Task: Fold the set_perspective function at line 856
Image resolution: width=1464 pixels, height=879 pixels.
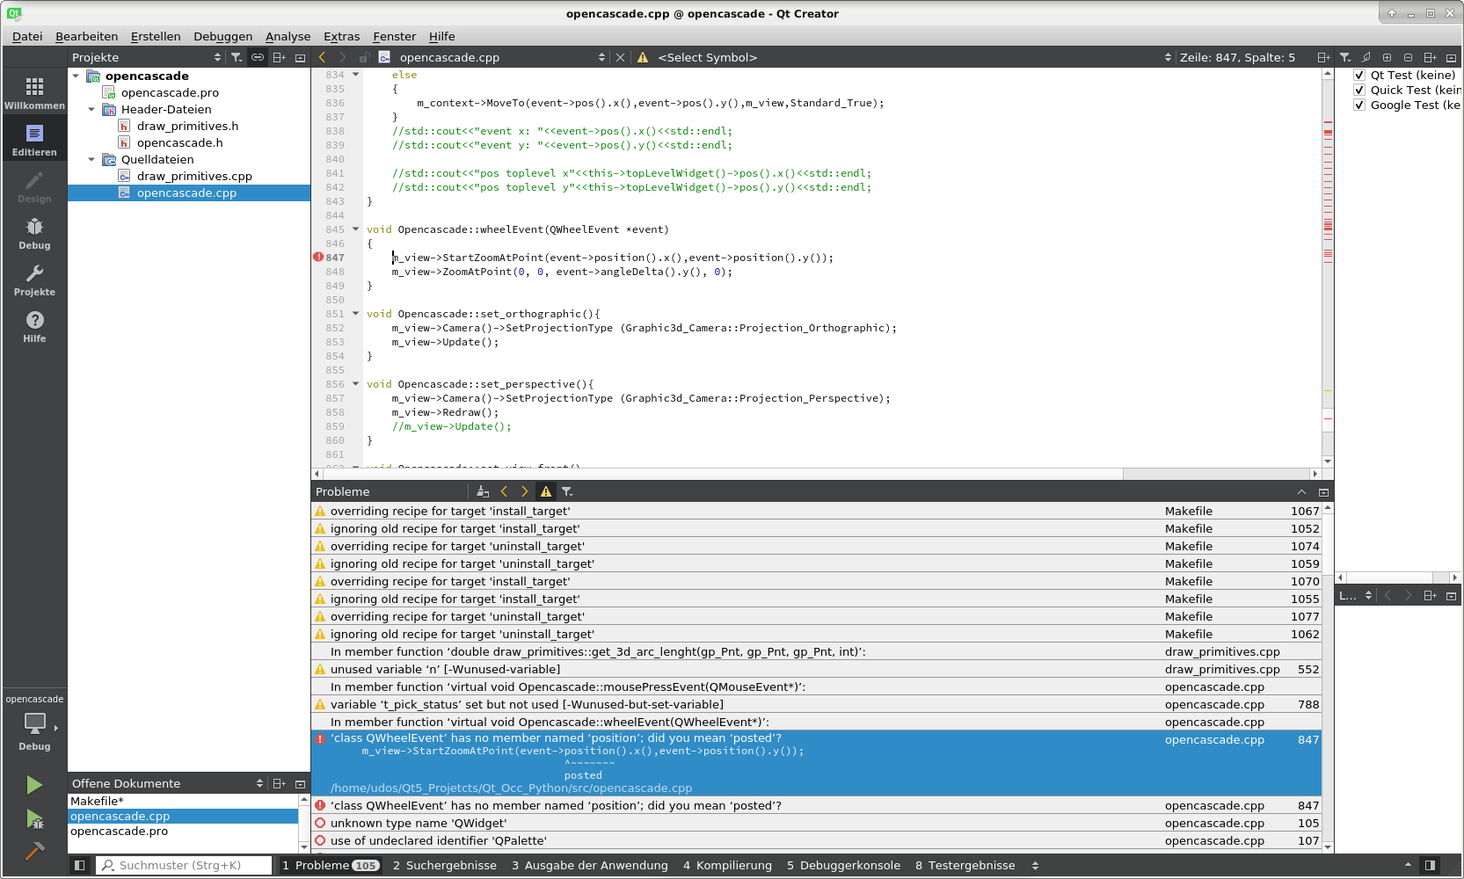Action: tap(356, 384)
